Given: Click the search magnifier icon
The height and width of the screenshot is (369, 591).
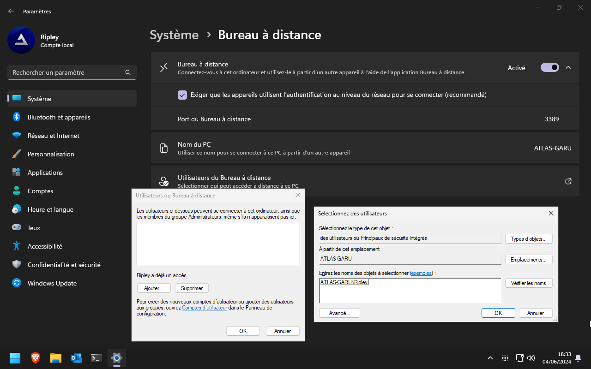Looking at the screenshot, I should [128, 72].
